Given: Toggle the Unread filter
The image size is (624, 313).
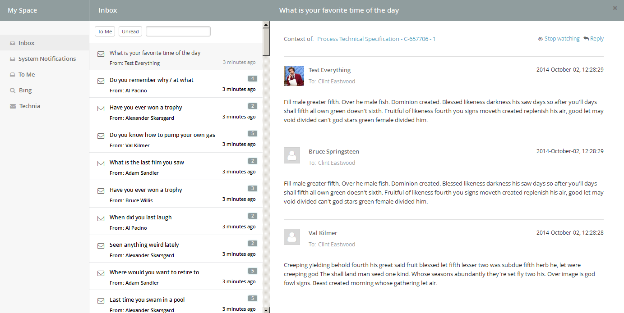Looking at the screenshot, I should click(130, 32).
